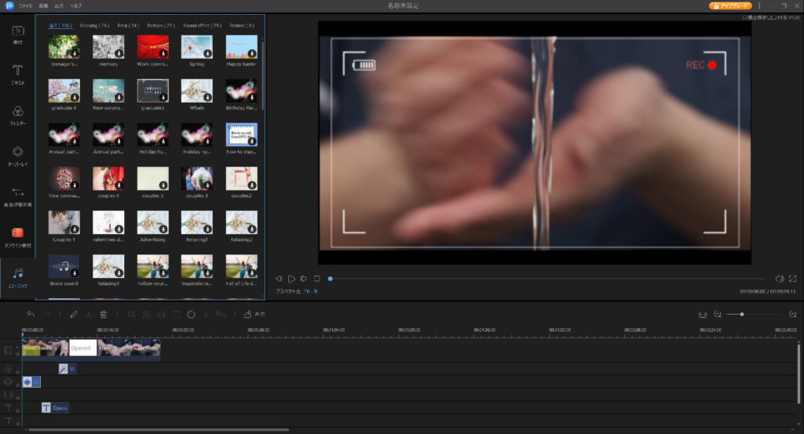Click the microphone voiceover icon in timeline toolbar

(206, 314)
